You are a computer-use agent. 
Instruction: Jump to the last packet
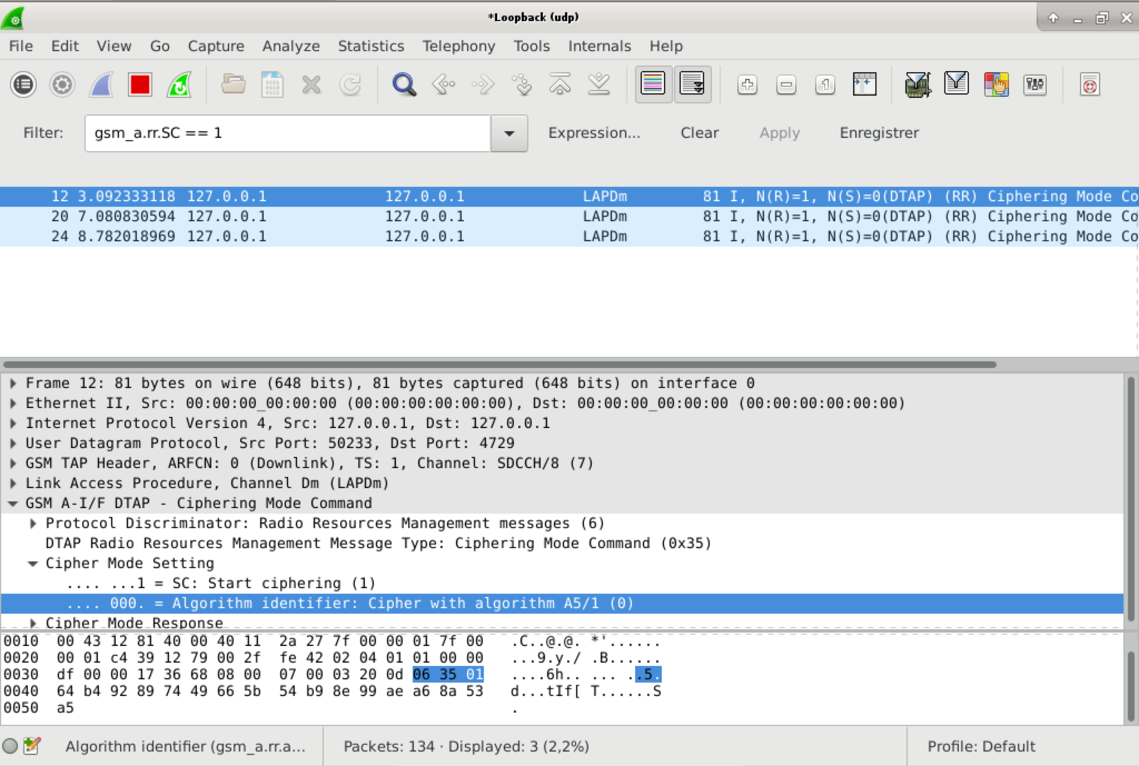coord(599,85)
